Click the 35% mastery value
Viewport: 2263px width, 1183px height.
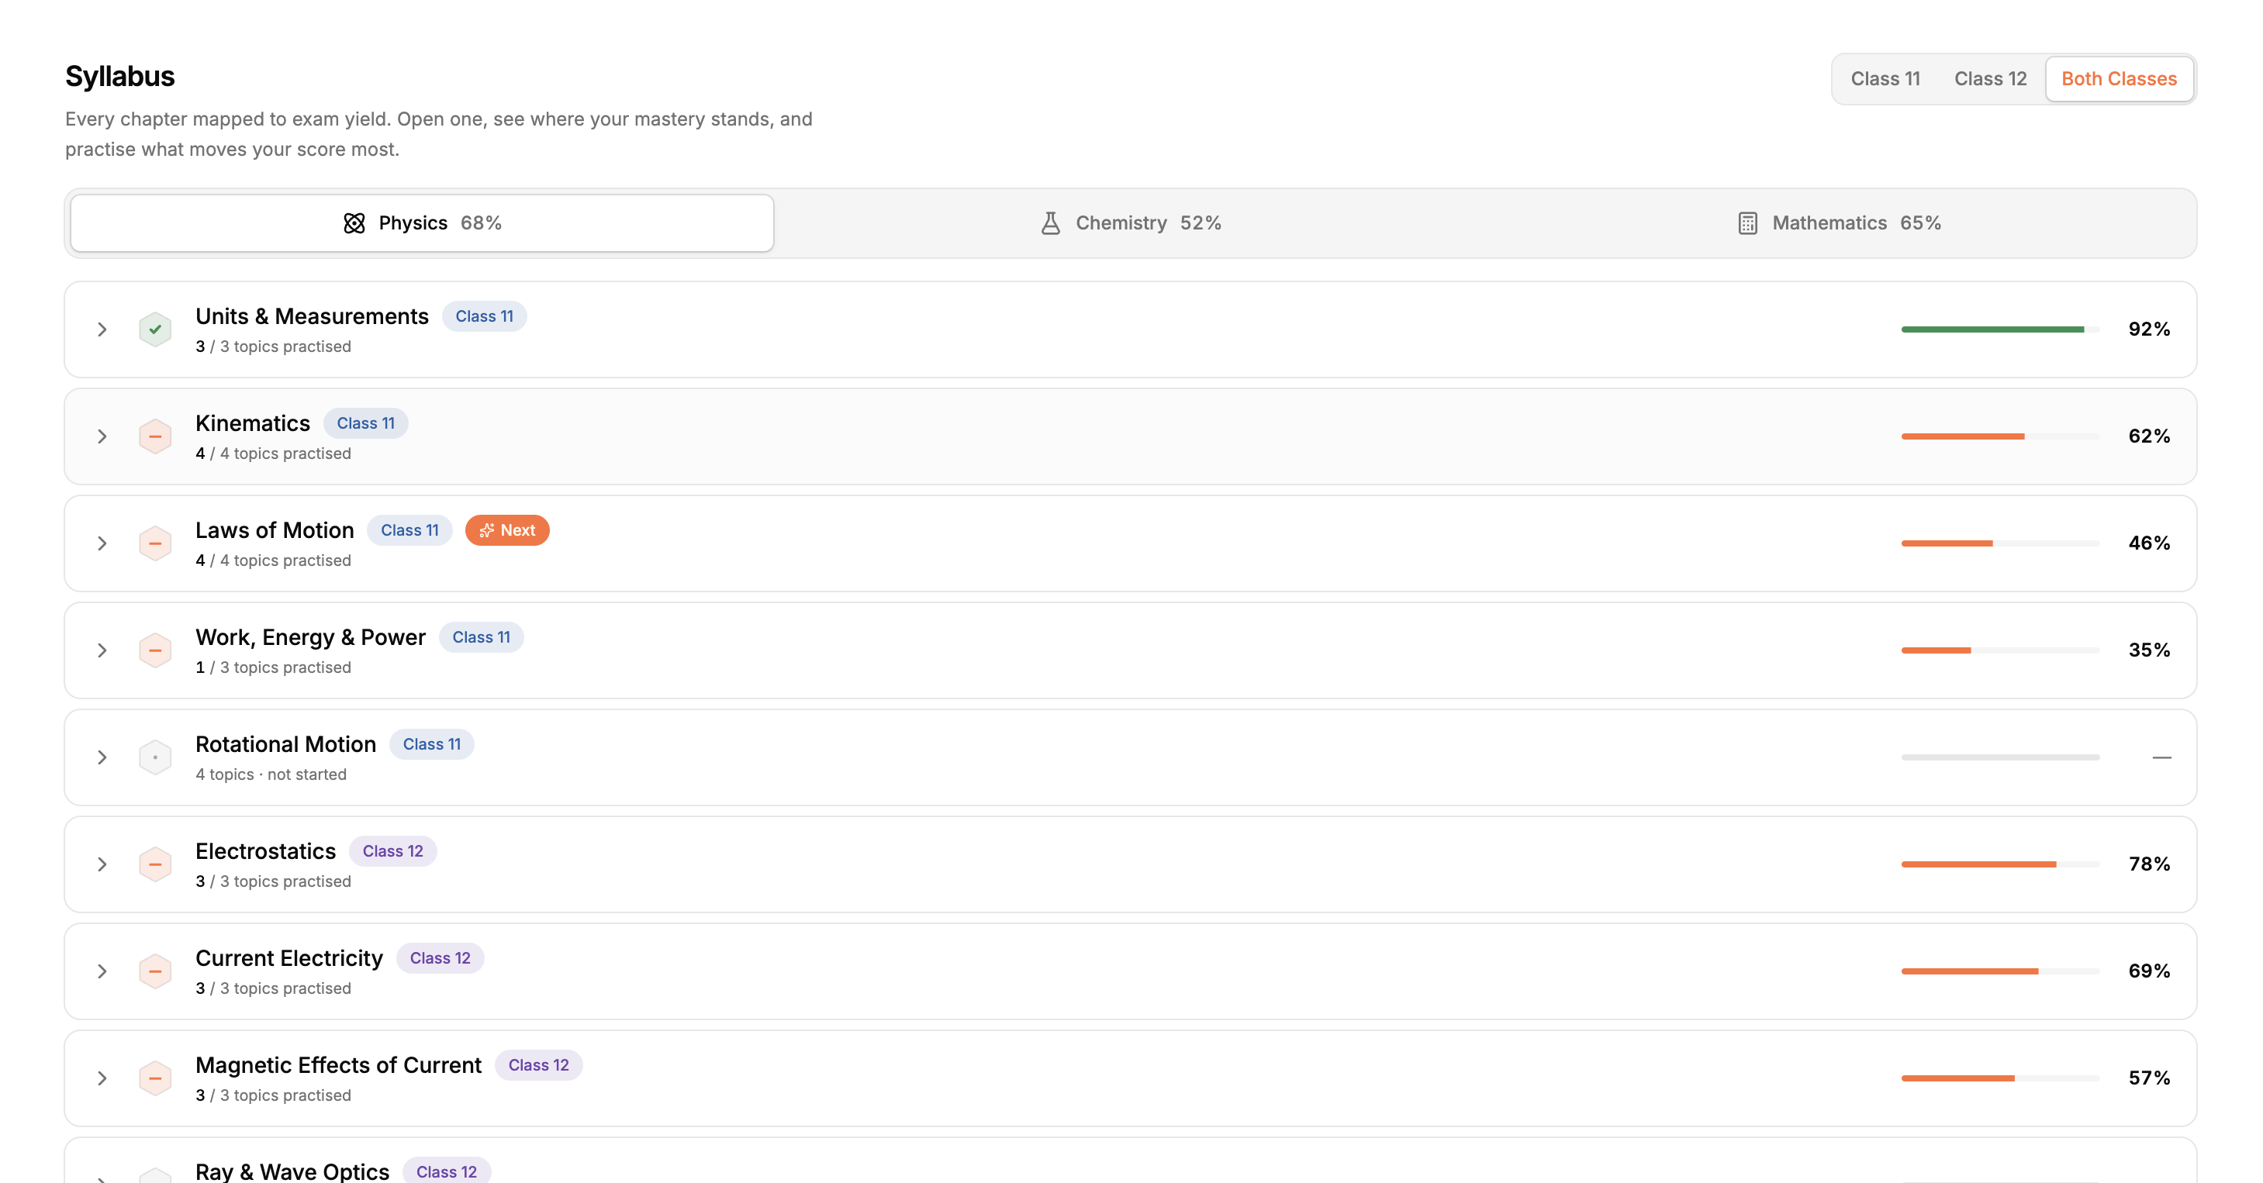pos(2149,650)
